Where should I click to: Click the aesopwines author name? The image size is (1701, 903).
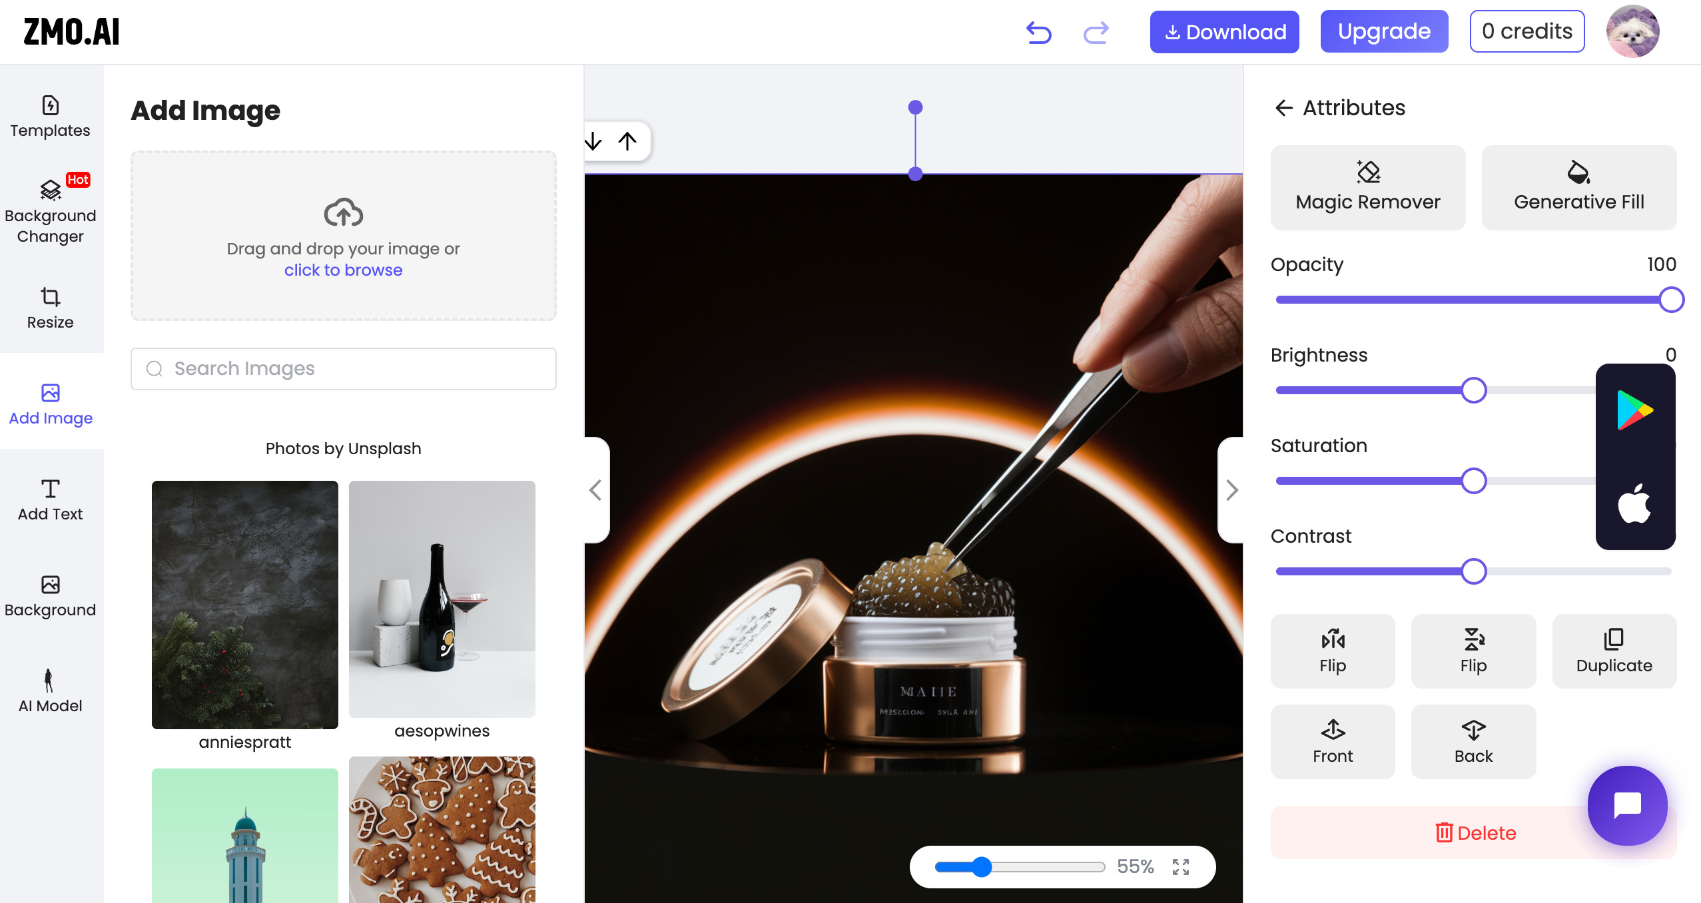click(442, 731)
